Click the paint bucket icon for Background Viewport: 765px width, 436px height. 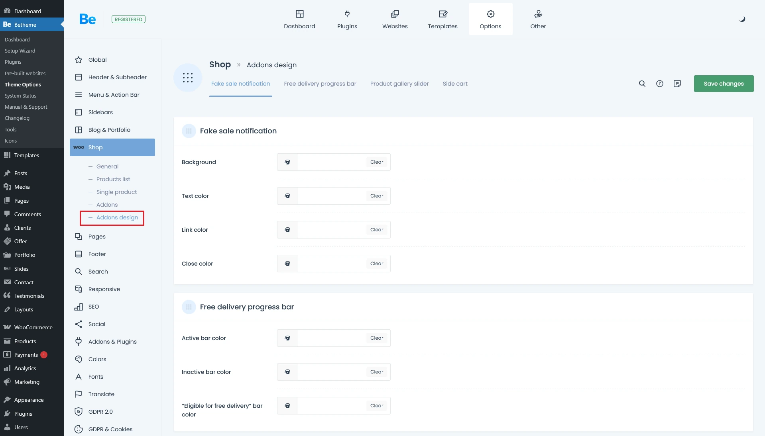[287, 162]
